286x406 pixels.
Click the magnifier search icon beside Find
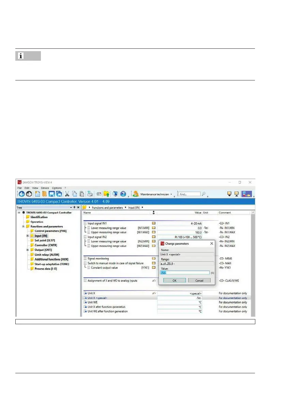(x=204, y=194)
